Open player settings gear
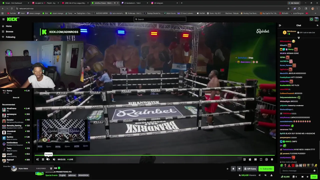Viewport: 320px width, 180px height. (272, 159)
